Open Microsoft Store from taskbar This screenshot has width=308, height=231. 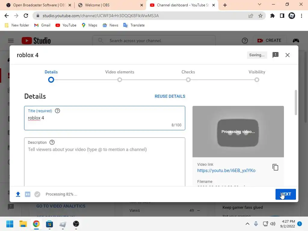50,224
